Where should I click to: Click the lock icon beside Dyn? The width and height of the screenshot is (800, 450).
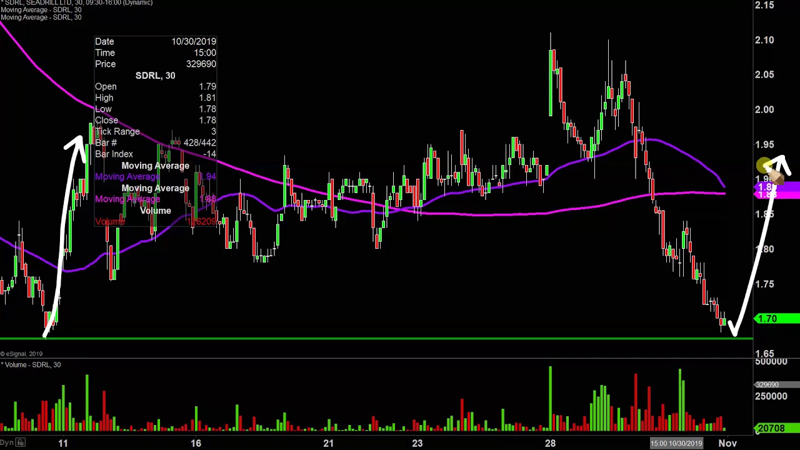pos(21,442)
